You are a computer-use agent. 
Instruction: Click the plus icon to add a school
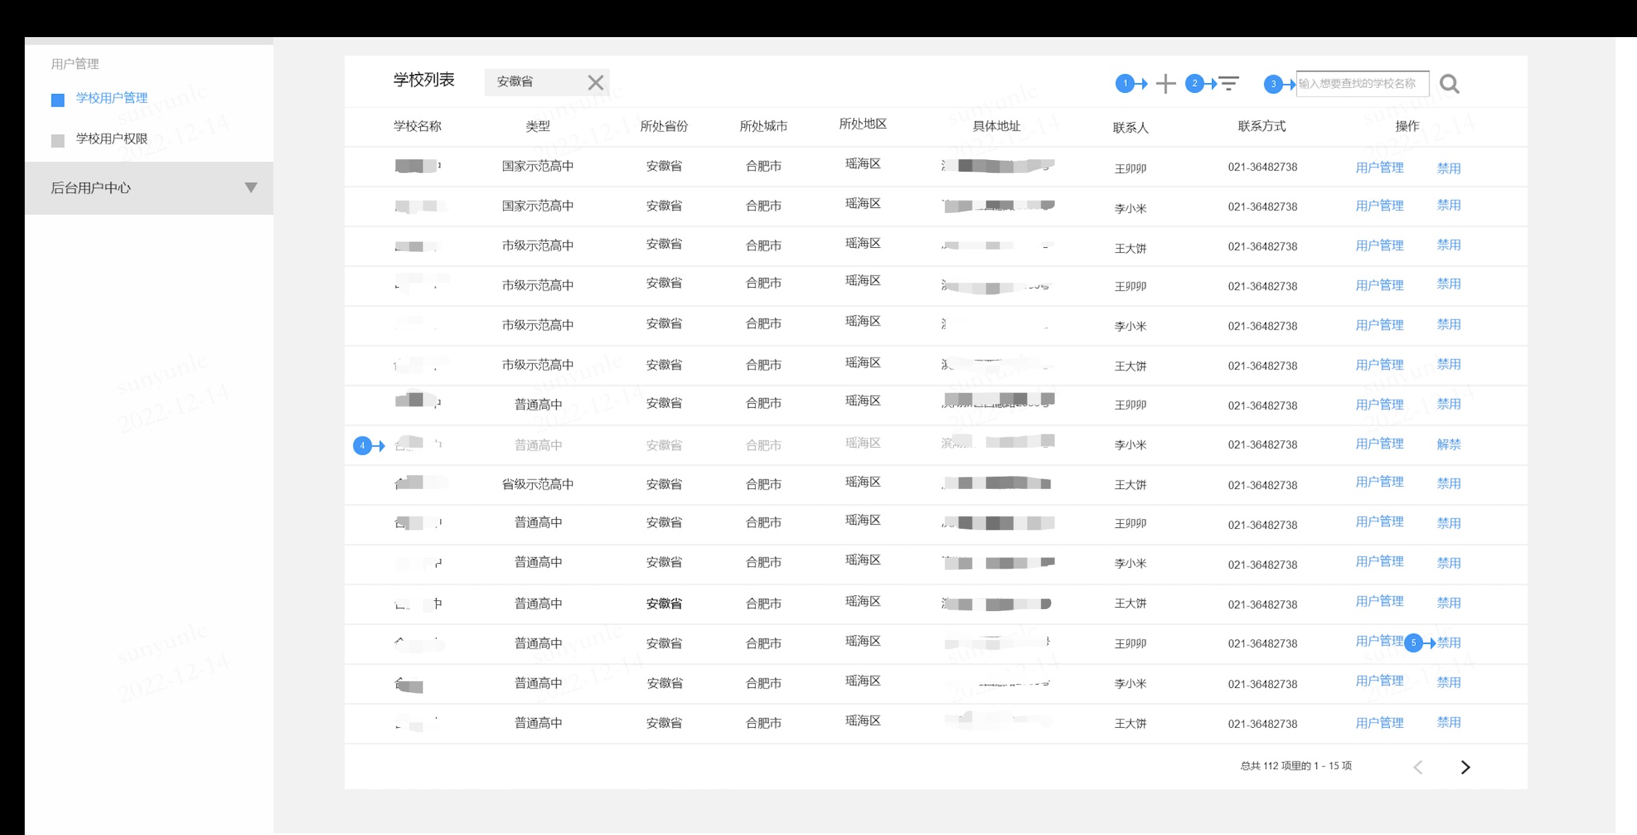click(x=1165, y=84)
